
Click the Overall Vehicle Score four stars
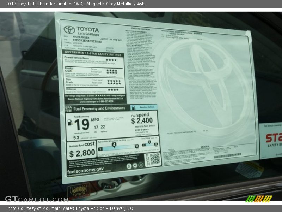coord(111,59)
